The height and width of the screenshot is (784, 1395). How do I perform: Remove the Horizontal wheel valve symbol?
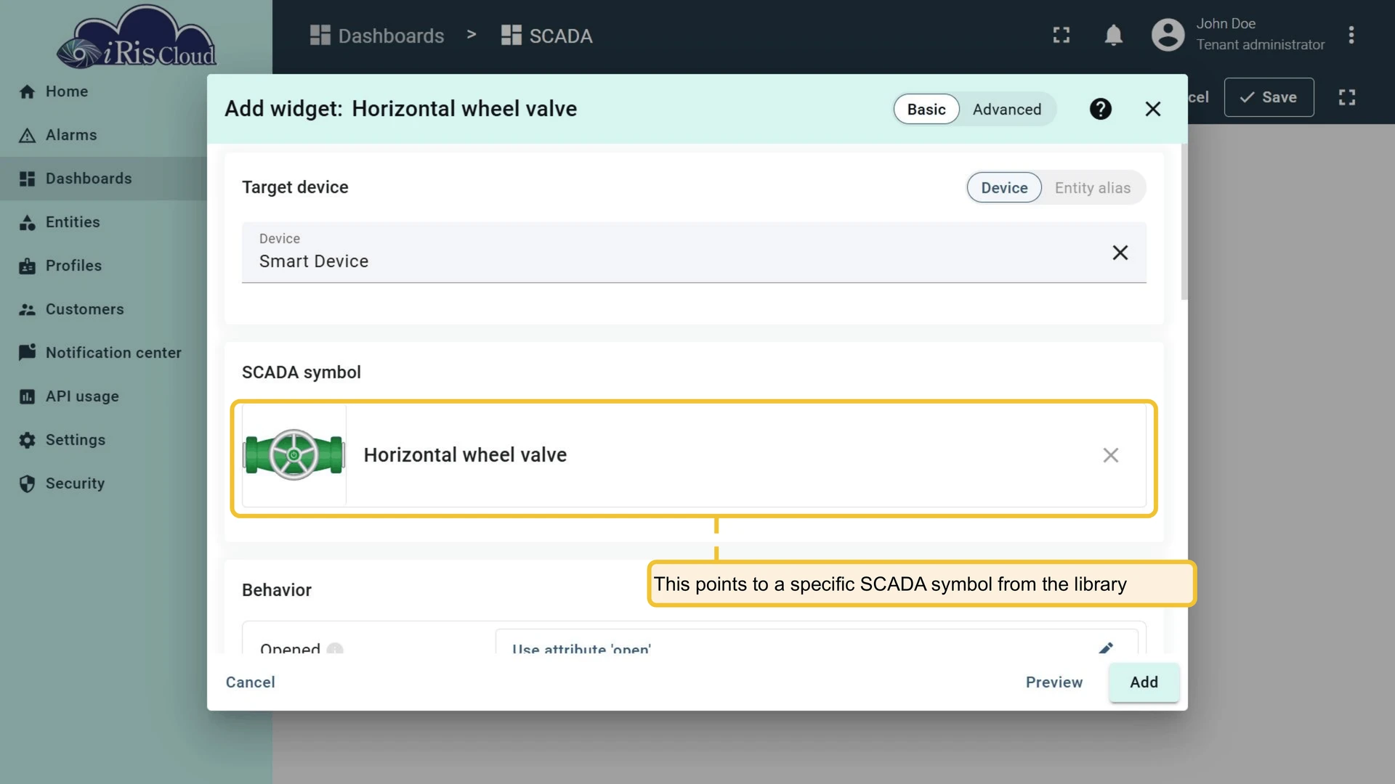click(1110, 455)
